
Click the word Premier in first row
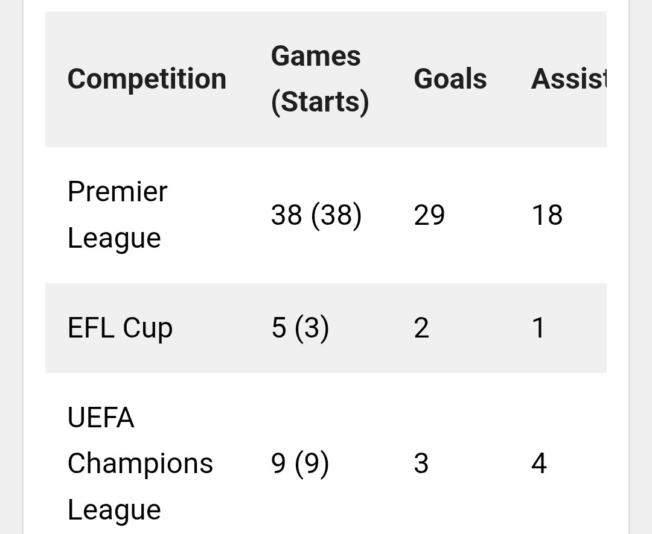[118, 192]
